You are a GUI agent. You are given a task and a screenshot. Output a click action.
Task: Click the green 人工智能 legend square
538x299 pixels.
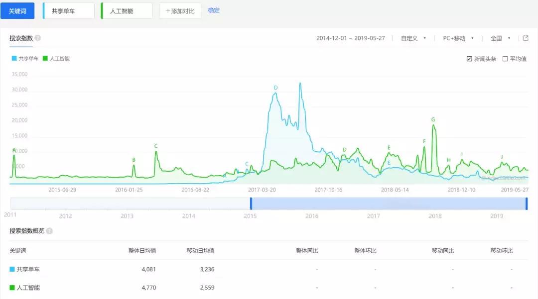point(45,59)
